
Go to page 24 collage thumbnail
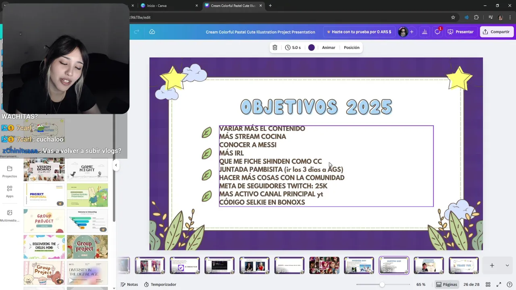point(324,266)
